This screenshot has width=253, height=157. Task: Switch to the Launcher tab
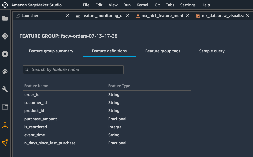[43, 16]
